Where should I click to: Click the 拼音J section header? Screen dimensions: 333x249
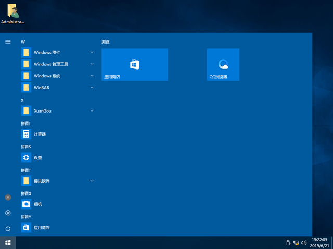tap(25, 123)
